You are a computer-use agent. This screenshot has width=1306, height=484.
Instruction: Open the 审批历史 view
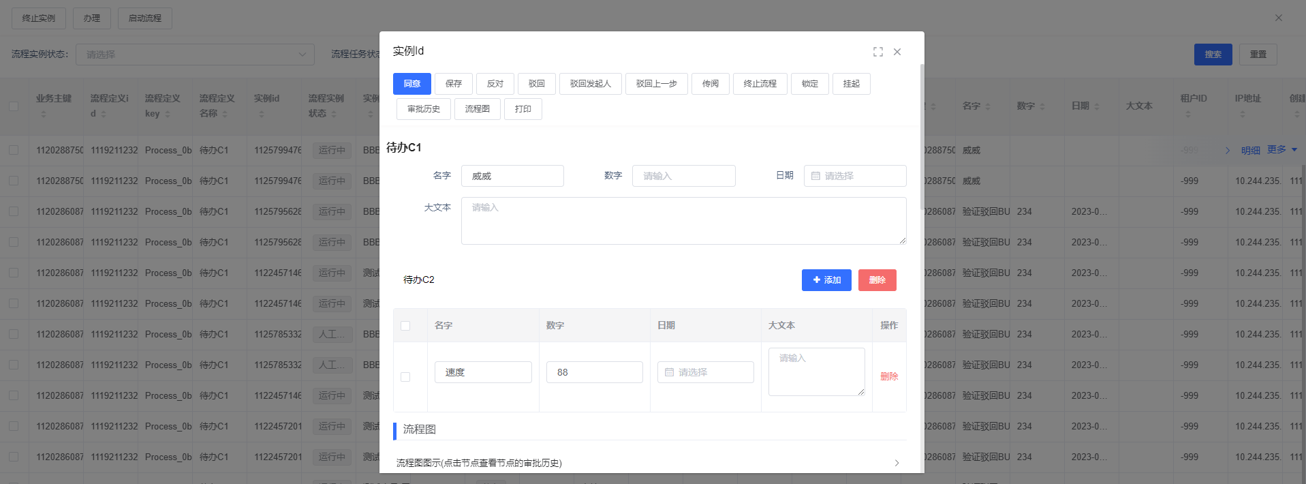click(x=423, y=109)
